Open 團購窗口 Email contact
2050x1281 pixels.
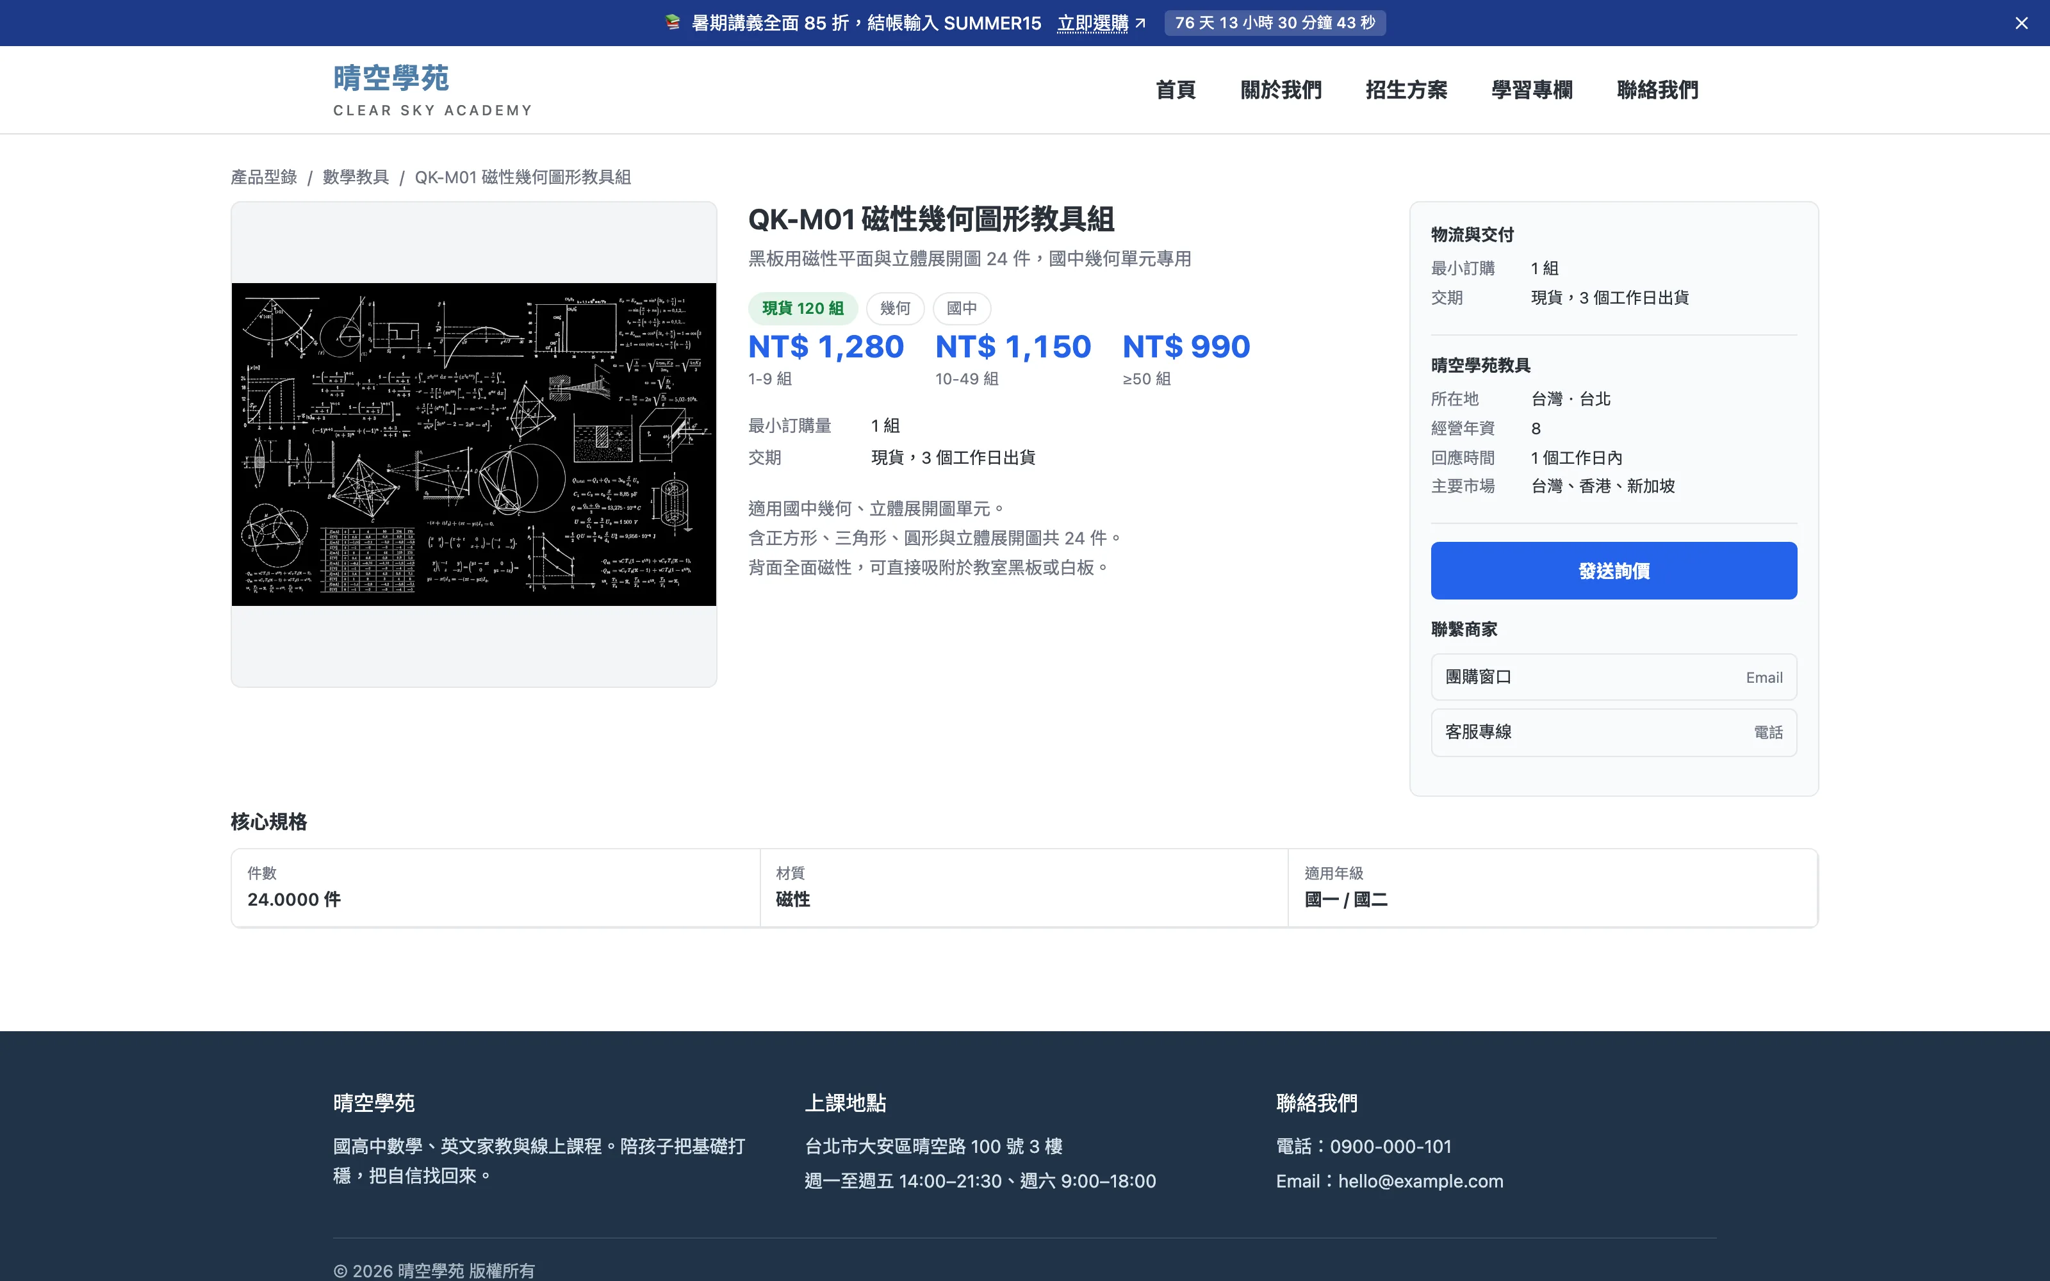coord(1613,677)
